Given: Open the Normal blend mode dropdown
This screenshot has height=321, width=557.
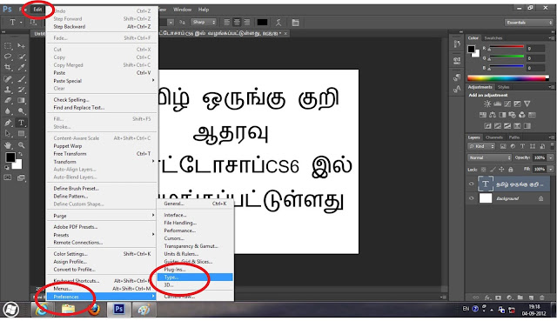Looking at the screenshot, I should tap(489, 157).
